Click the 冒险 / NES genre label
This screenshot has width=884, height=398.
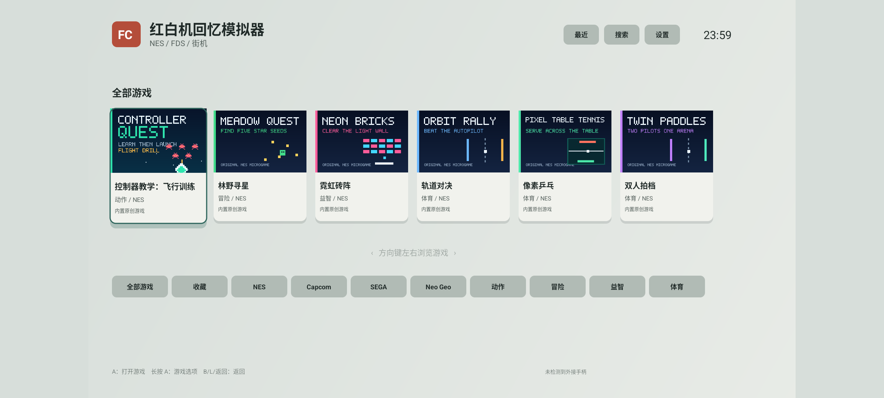coord(232,198)
